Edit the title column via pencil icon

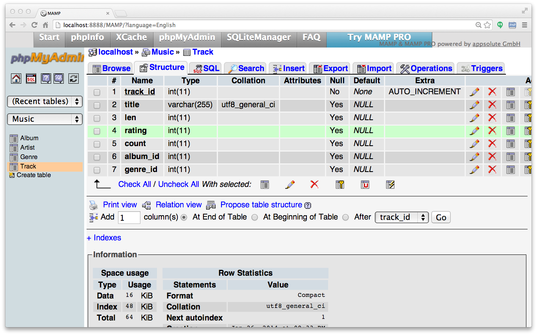pos(475,105)
